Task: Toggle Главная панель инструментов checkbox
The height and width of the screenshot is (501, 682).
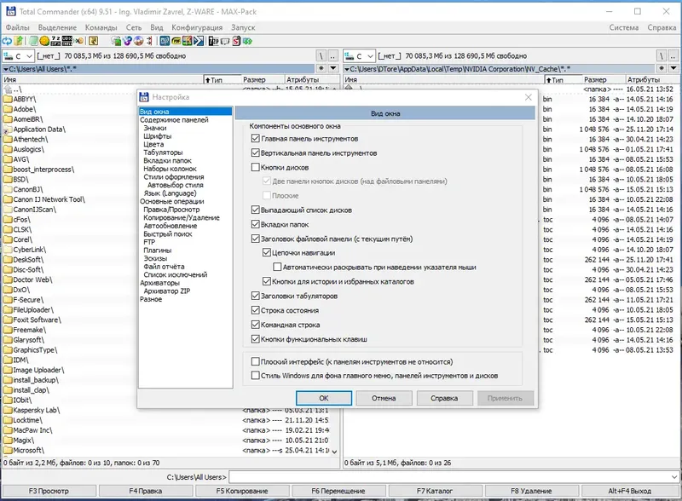Action: 256,139
